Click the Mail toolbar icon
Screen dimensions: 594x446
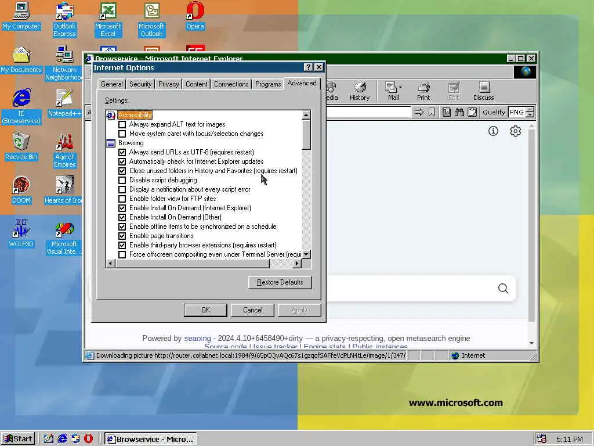click(x=392, y=91)
